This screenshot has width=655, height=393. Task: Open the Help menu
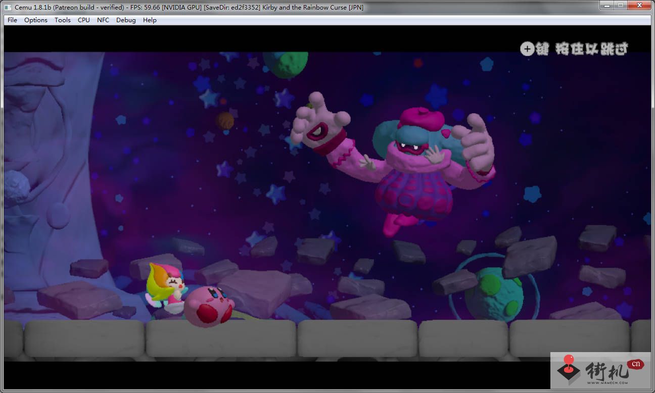[x=150, y=20]
